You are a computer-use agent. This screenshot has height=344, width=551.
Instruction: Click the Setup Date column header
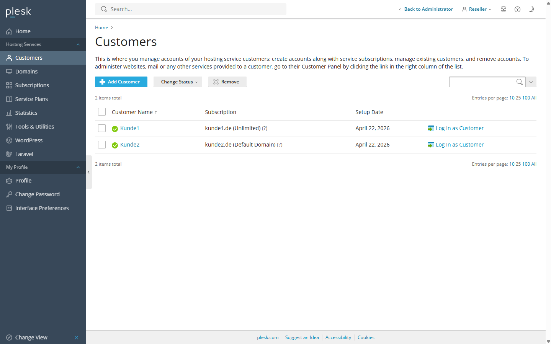pos(369,112)
